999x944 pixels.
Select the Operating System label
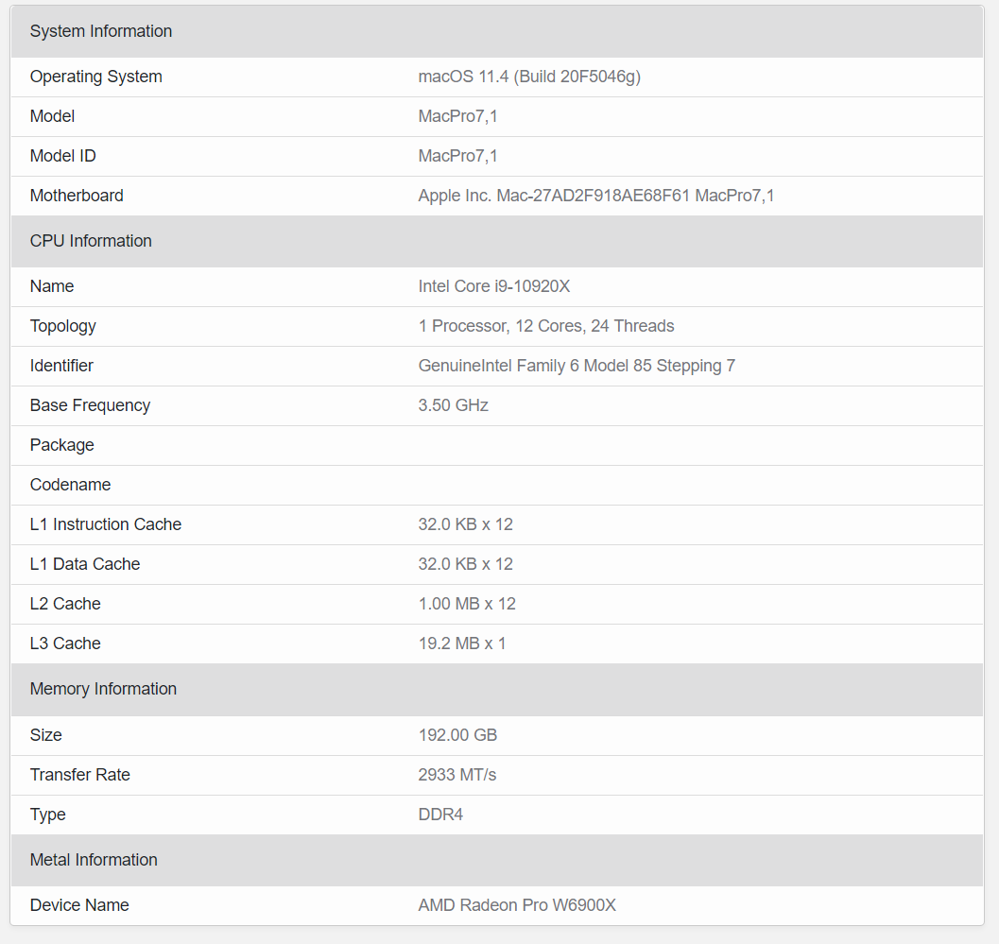[95, 77]
